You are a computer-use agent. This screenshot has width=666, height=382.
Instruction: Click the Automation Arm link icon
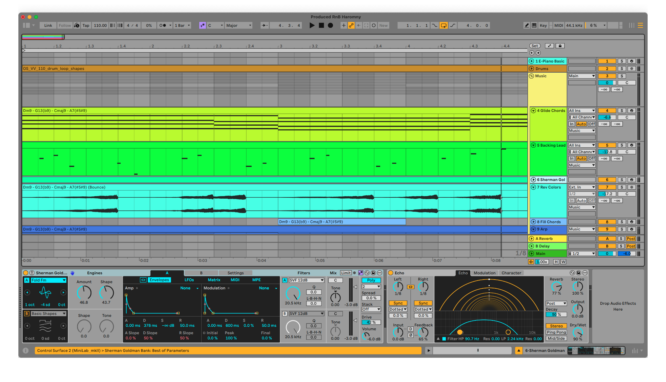point(351,26)
